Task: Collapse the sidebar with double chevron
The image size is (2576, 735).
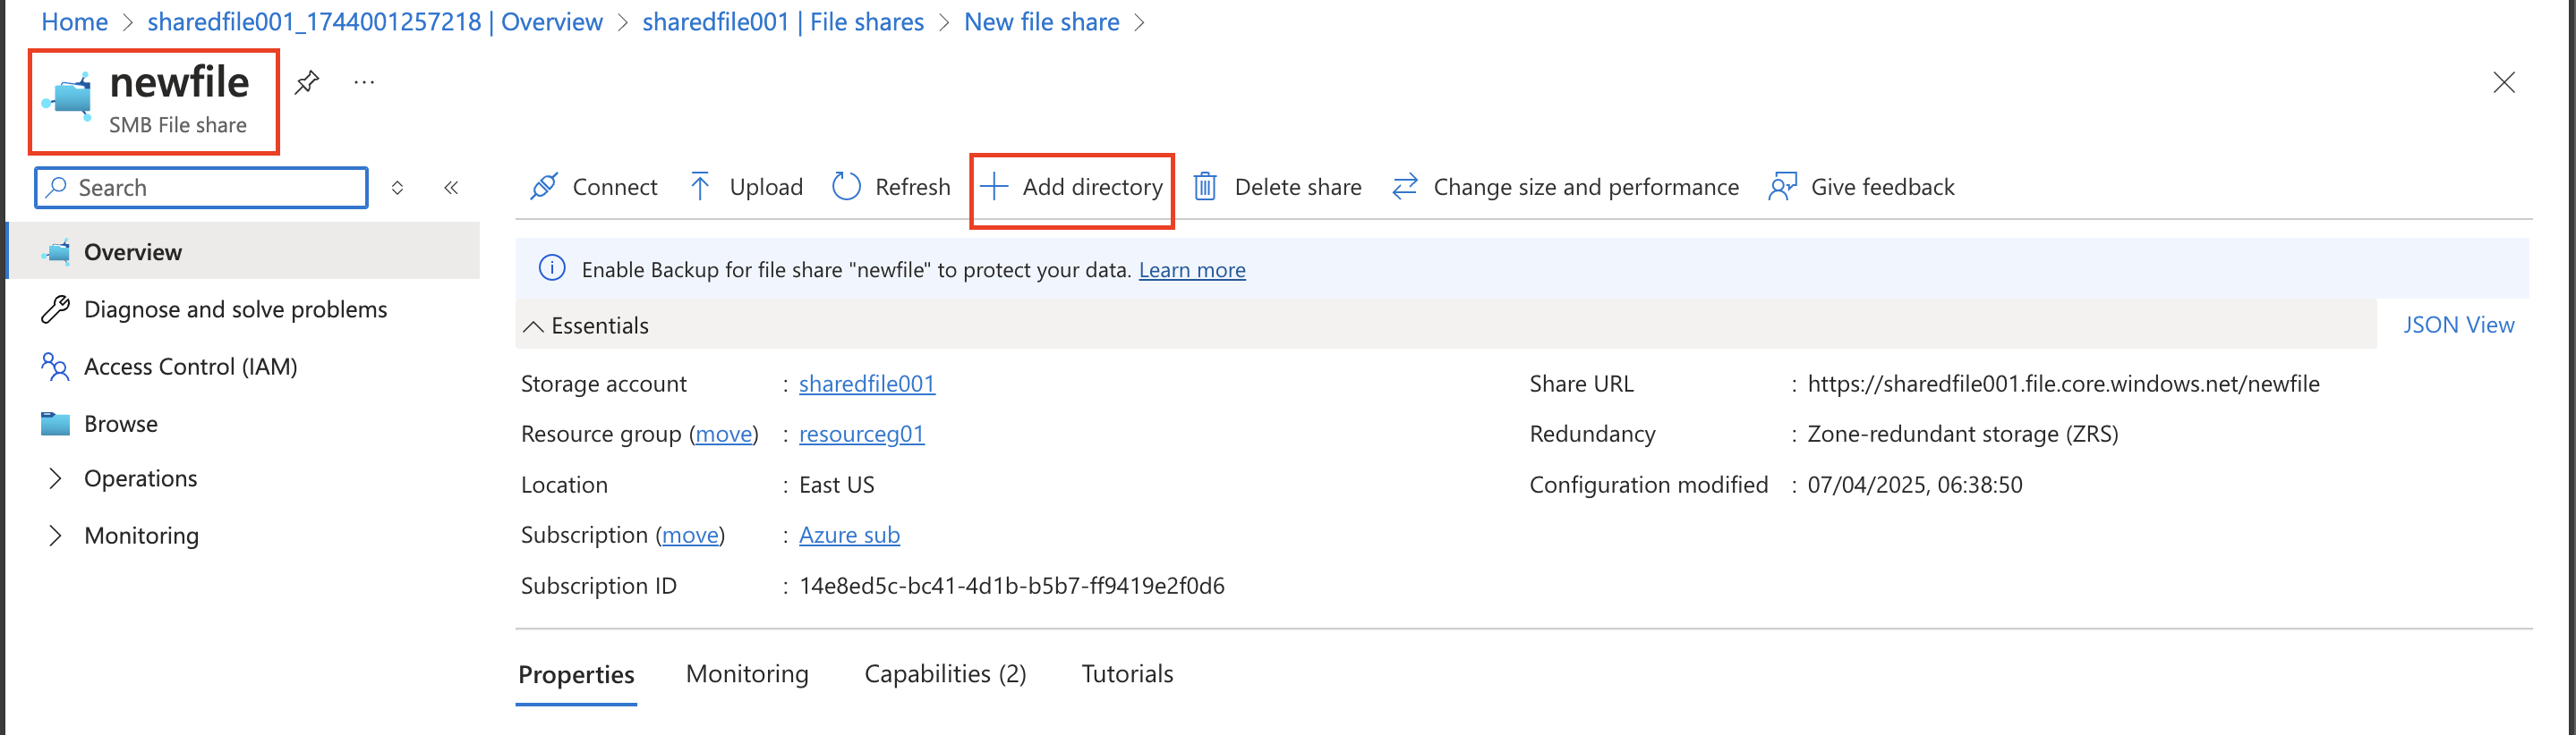Action: click(x=451, y=188)
